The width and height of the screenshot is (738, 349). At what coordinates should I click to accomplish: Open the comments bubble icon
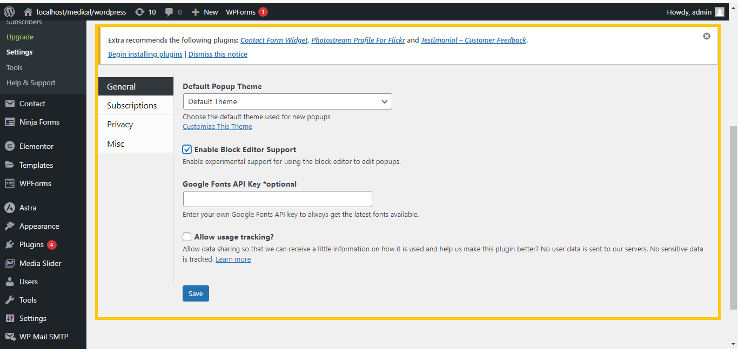[x=170, y=12]
